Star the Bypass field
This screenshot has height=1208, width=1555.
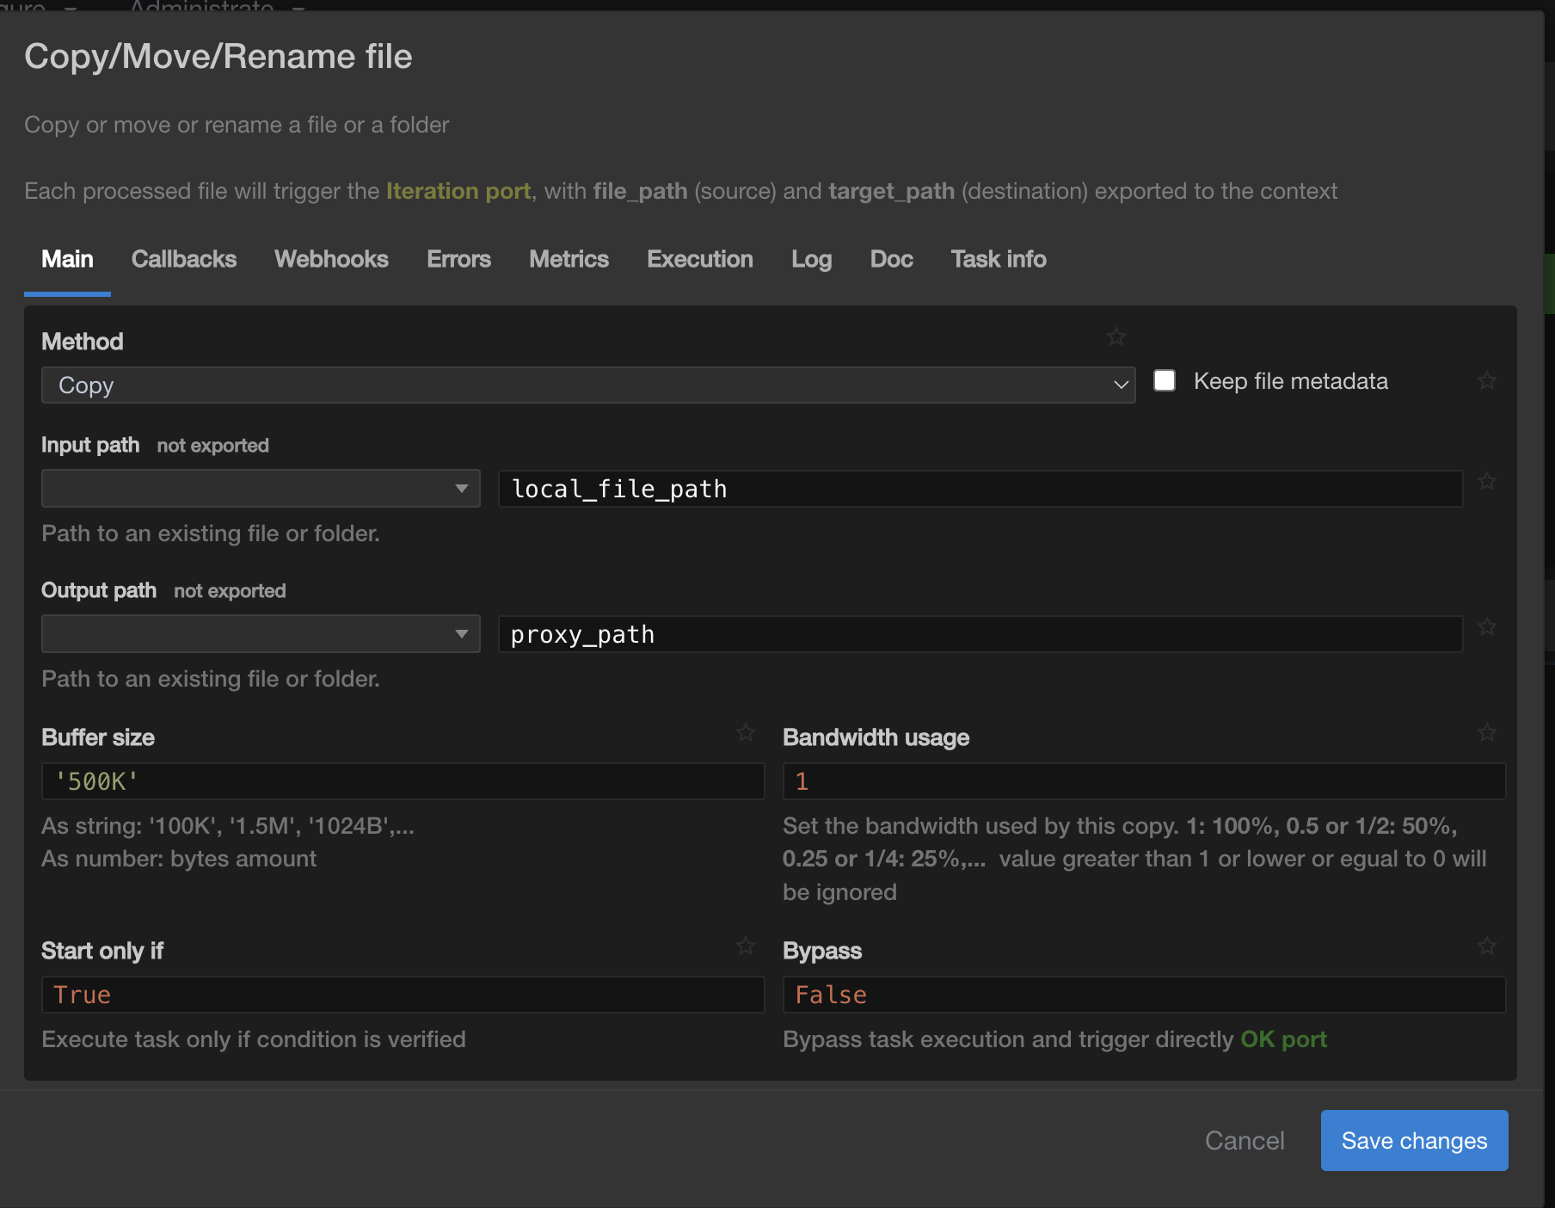pyautogui.click(x=1487, y=946)
